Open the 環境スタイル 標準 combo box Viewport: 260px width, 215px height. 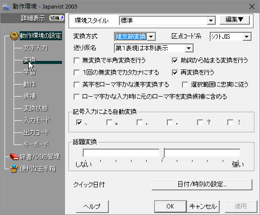(x=211, y=21)
